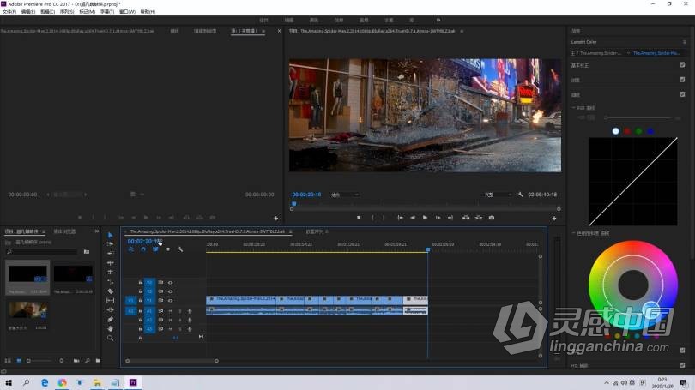Click timeline timecode 00:02:20:18
This screenshot has width=695, height=390.
pos(144,241)
